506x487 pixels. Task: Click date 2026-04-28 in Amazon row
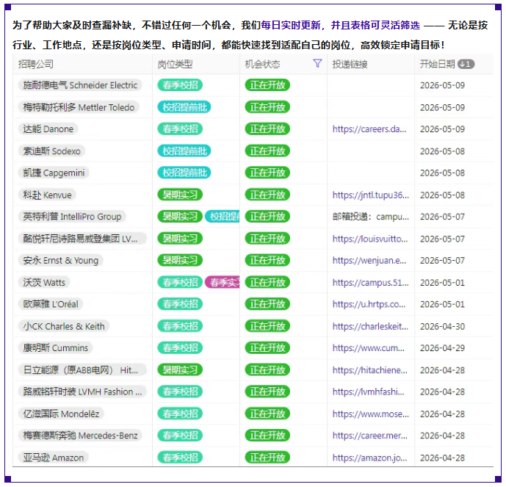tap(442, 458)
